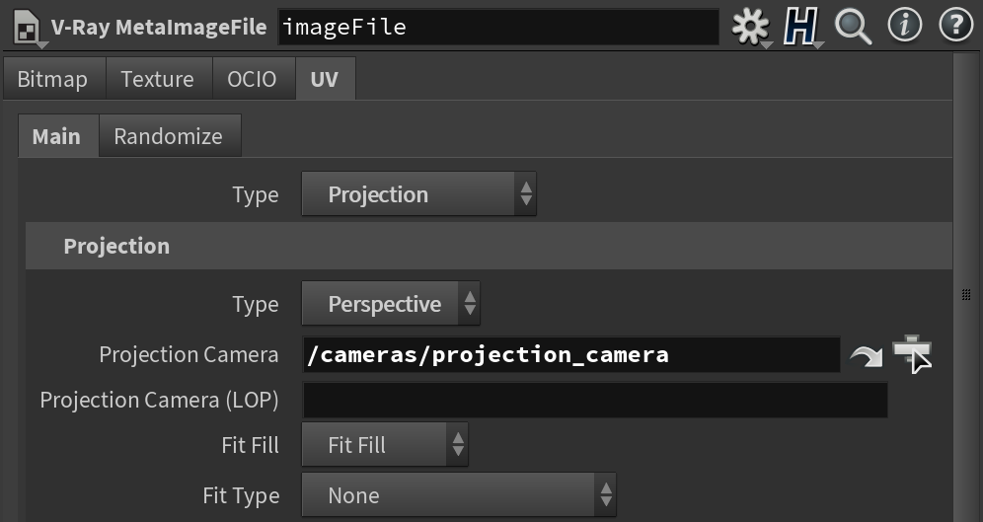
Task: Switch to the Texture tab
Action: (x=157, y=79)
